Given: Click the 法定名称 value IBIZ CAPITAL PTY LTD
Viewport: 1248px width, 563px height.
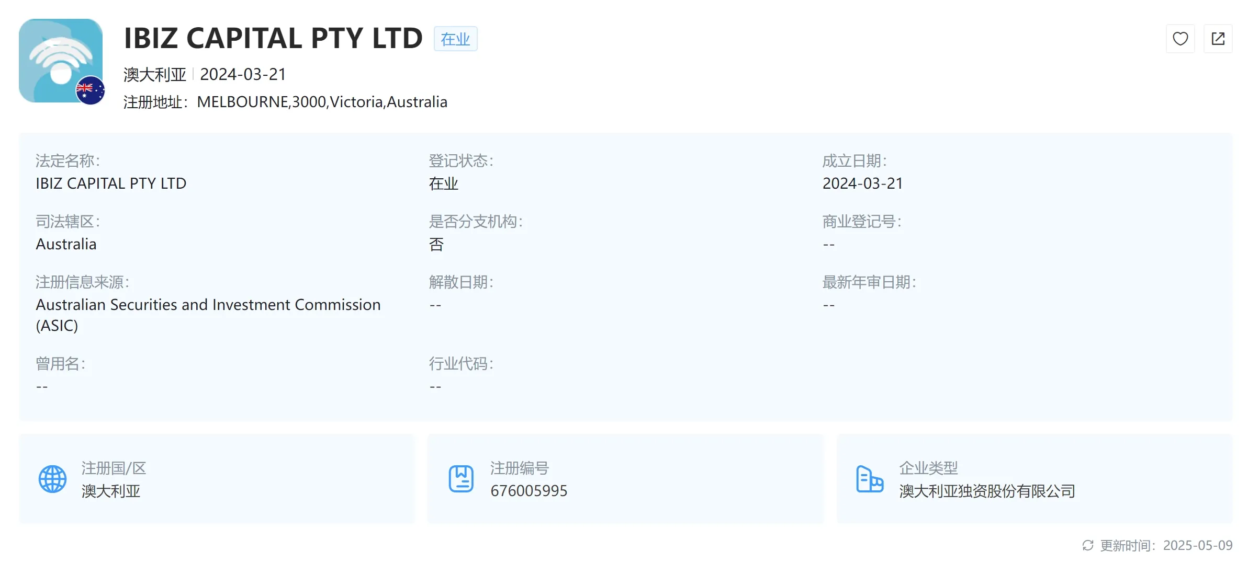Looking at the screenshot, I should tap(111, 183).
